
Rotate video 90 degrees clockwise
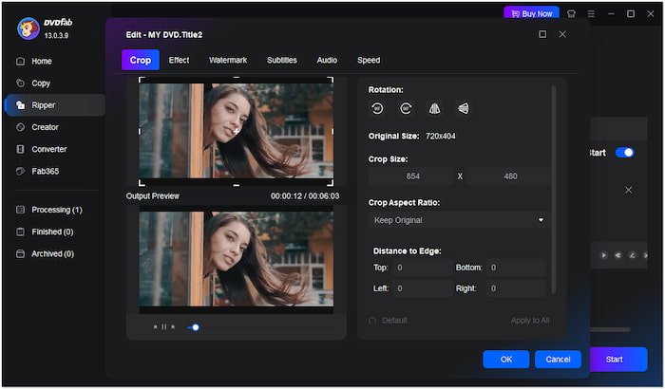coord(406,109)
